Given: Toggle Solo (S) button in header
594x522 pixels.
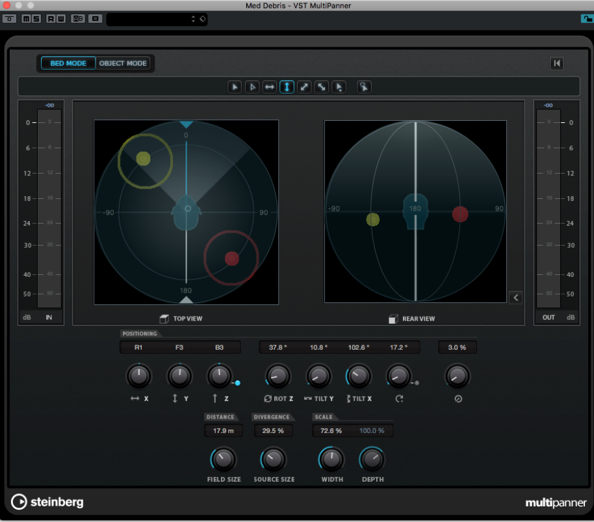Looking at the screenshot, I should [x=36, y=19].
